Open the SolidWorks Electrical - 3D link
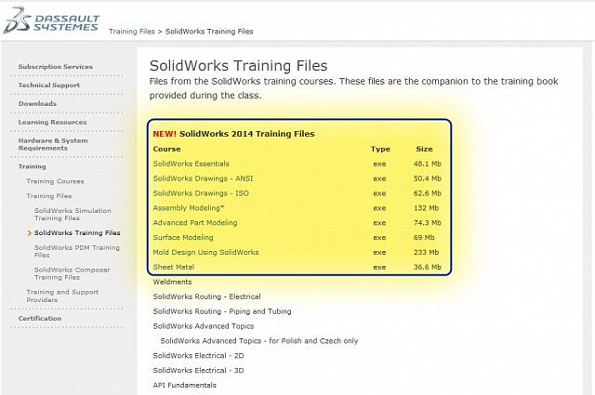Screen dimensions: 595x395 coord(198,371)
